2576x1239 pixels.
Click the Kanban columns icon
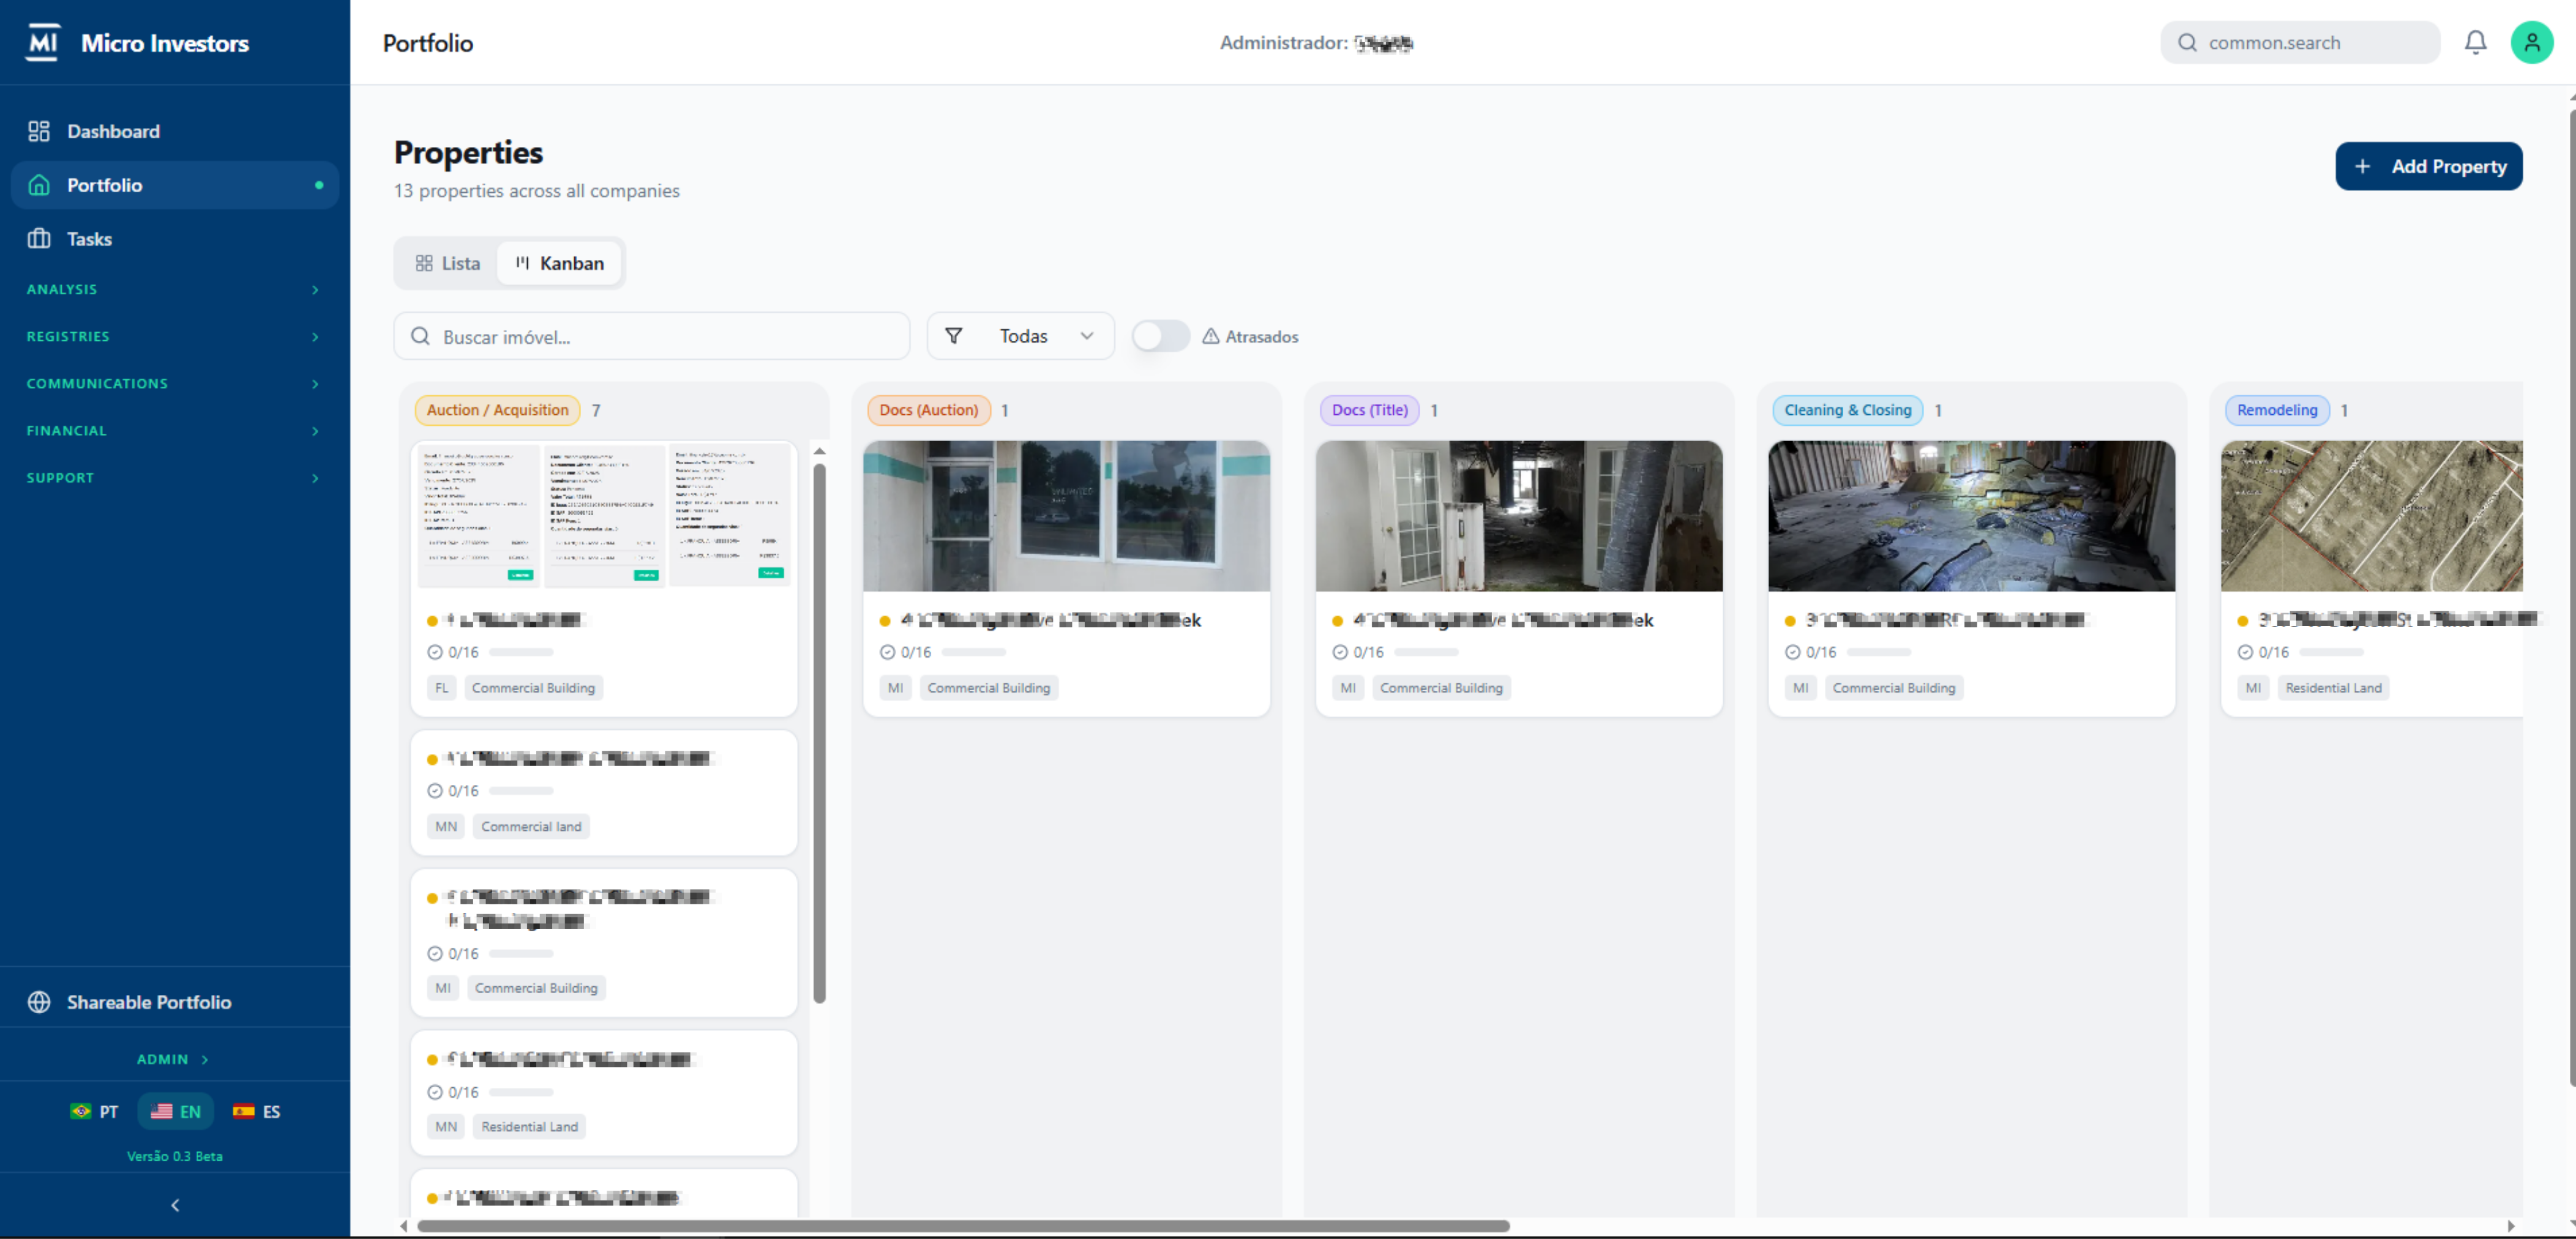(522, 262)
